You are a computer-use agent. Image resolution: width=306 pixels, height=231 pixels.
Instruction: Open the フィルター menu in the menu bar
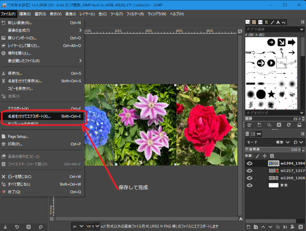(135, 14)
